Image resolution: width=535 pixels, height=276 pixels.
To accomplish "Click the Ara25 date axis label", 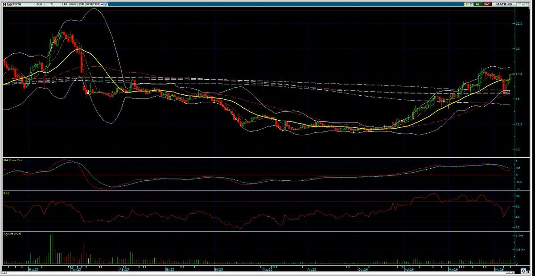I will [312, 269].
